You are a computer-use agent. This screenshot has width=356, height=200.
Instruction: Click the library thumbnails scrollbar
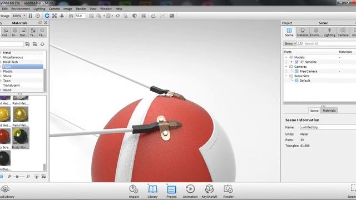point(44,167)
